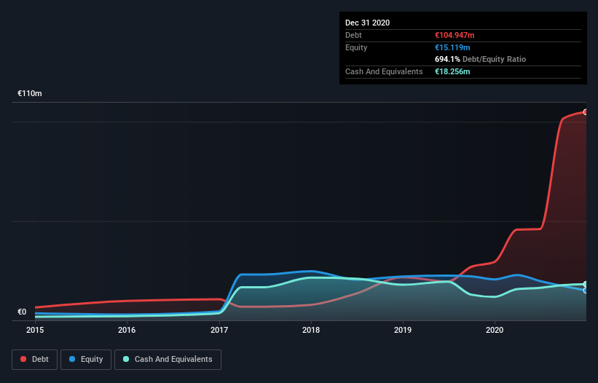Click the €104.947m debt value
The image size is (598, 383).
(455, 35)
